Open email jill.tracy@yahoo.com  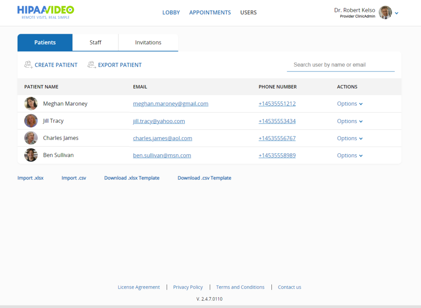(159, 121)
